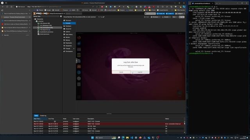Open the Replication section
250x140 pixels.
pyautogui.click(x=69, y=43)
